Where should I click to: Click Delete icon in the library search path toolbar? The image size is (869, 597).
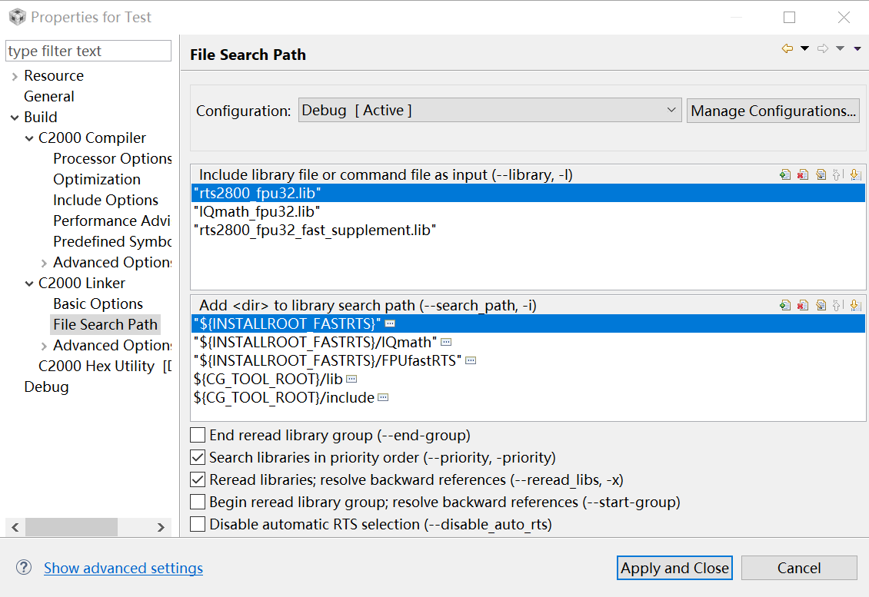pyautogui.click(x=803, y=305)
